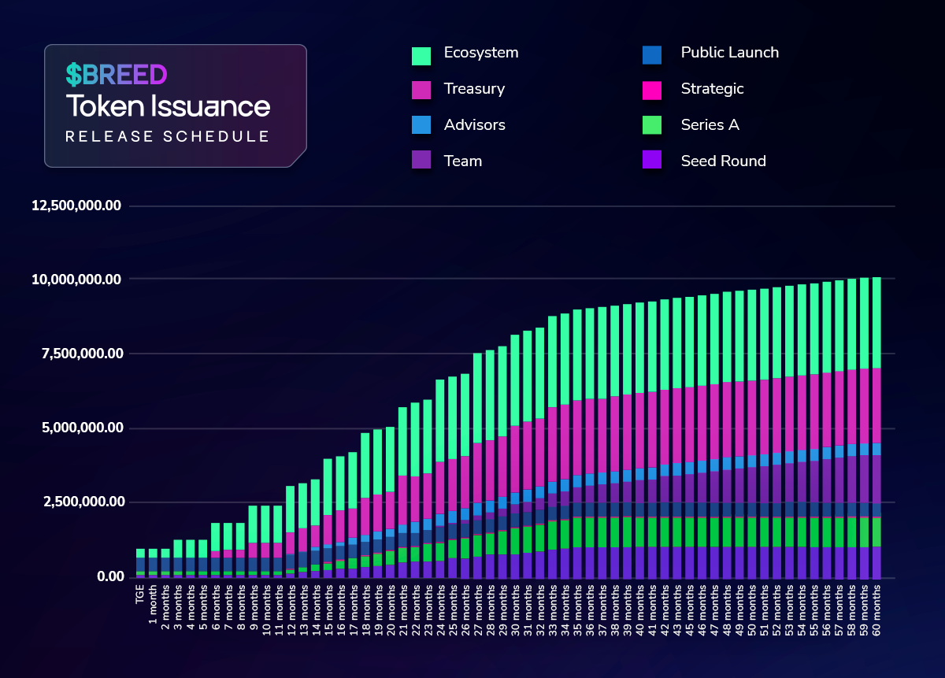Click the 0.00 y-axis label

[x=106, y=576]
